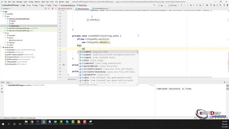Viewport: 229px width, 129px height.
Task: Collapse the java folder
Action: point(3,16)
